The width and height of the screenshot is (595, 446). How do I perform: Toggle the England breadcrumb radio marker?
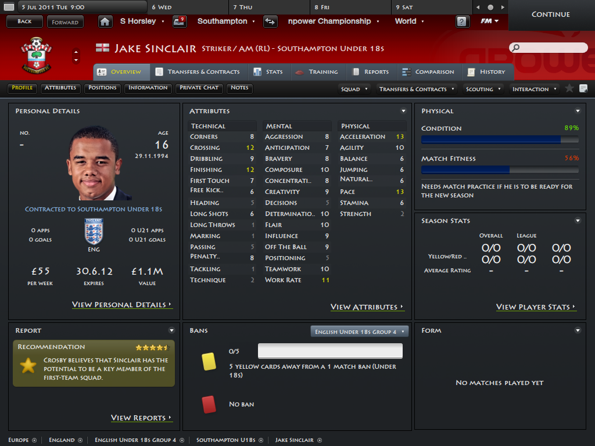(x=80, y=440)
